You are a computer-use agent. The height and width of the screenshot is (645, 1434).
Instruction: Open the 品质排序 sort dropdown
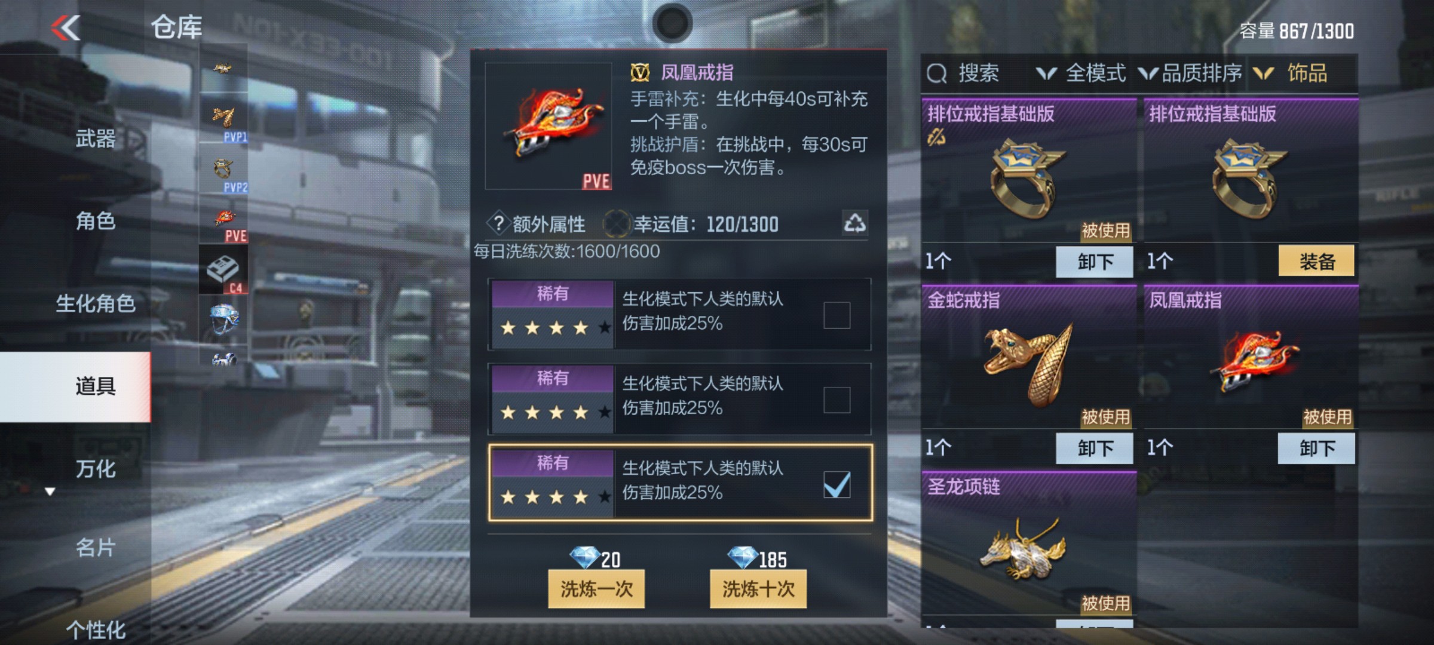point(1190,73)
